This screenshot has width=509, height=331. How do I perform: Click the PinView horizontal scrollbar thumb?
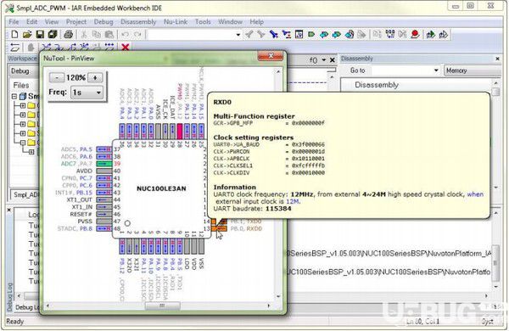162,306
